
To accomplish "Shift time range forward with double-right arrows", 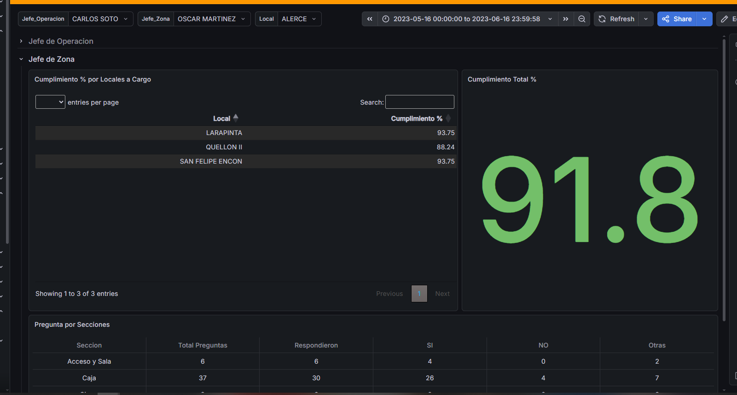I will tap(566, 19).
